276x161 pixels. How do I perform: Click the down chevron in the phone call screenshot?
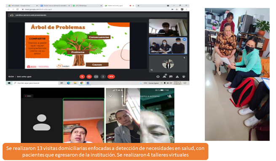110,96
